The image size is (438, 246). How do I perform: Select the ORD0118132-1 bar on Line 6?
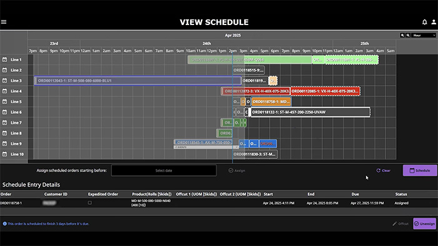pyautogui.click(x=310, y=112)
